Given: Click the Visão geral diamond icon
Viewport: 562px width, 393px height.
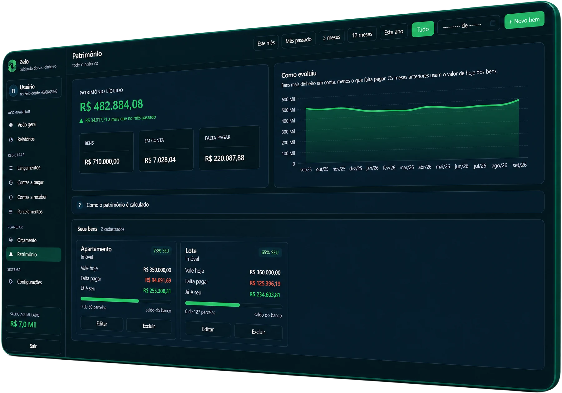Looking at the screenshot, I should pos(11,125).
